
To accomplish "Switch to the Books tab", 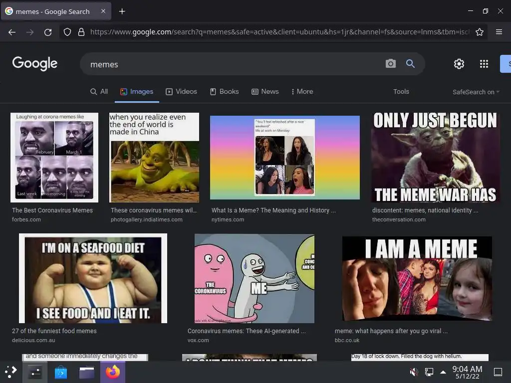I will (225, 92).
